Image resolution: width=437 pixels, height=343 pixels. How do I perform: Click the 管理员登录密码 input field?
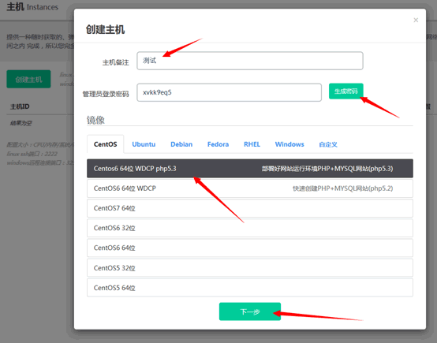(229, 92)
